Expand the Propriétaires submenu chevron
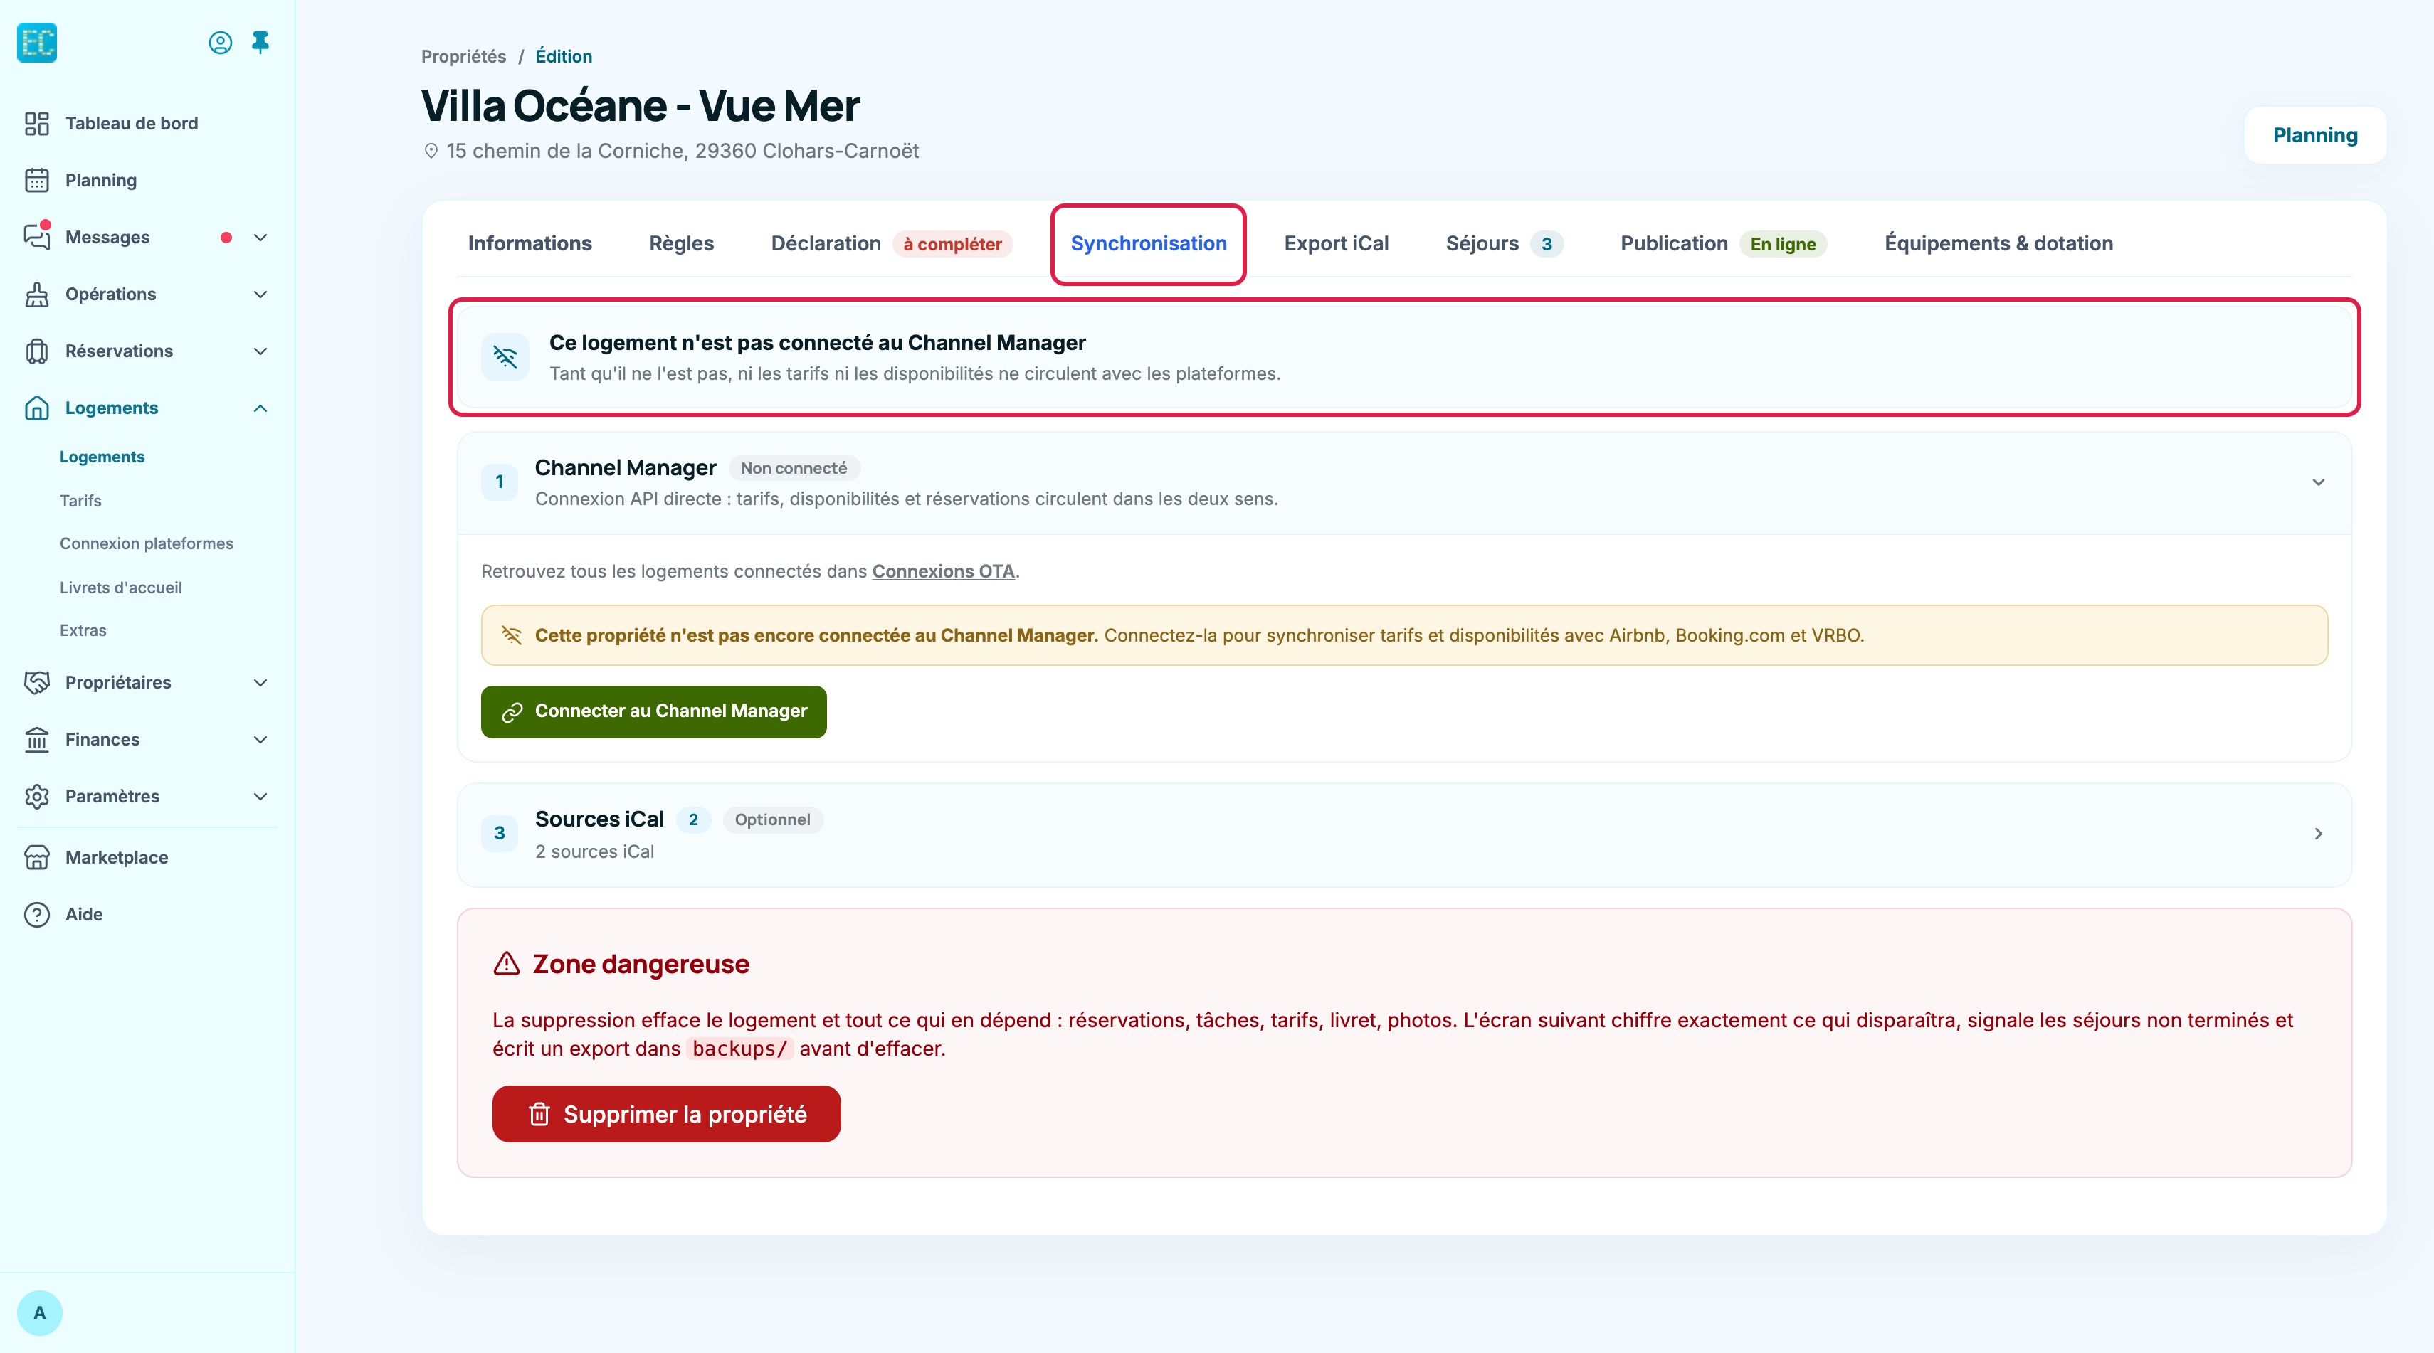This screenshot has height=1353, width=2434. [x=260, y=683]
